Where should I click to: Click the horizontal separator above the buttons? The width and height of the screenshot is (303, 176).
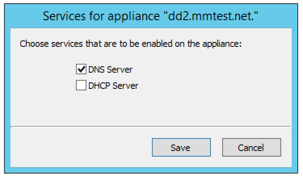coord(151,127)
